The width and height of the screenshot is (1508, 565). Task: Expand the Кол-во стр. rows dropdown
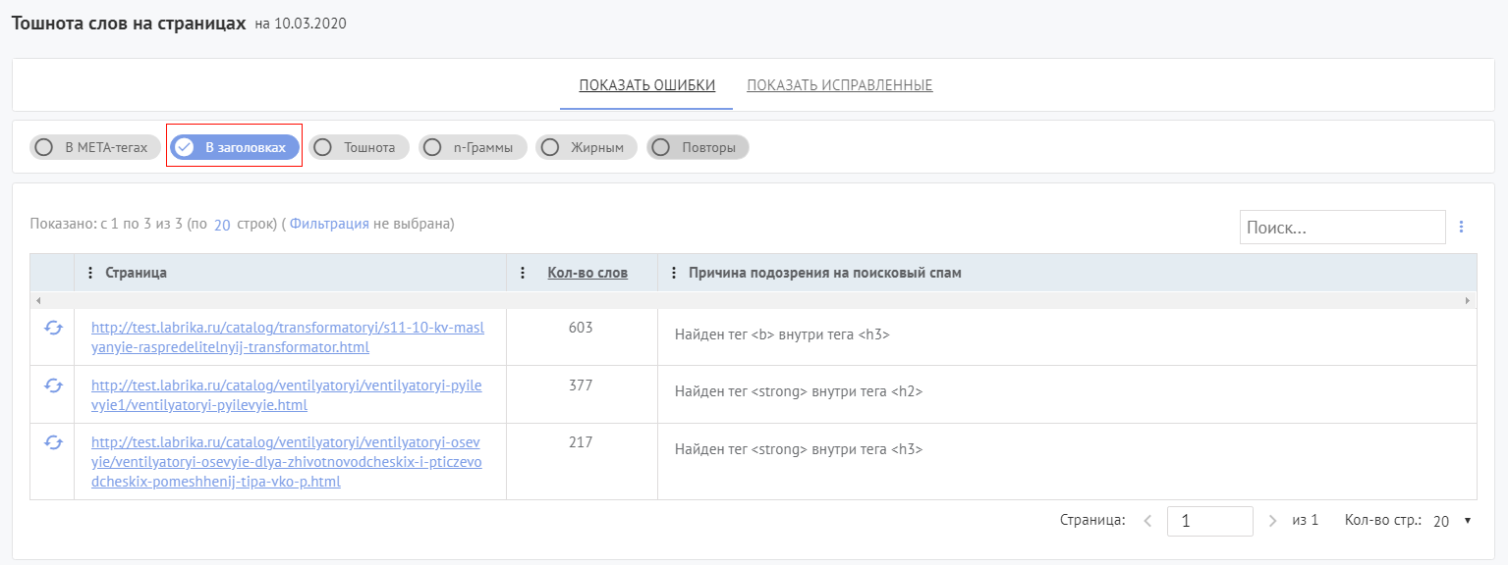coord(1452,521)
